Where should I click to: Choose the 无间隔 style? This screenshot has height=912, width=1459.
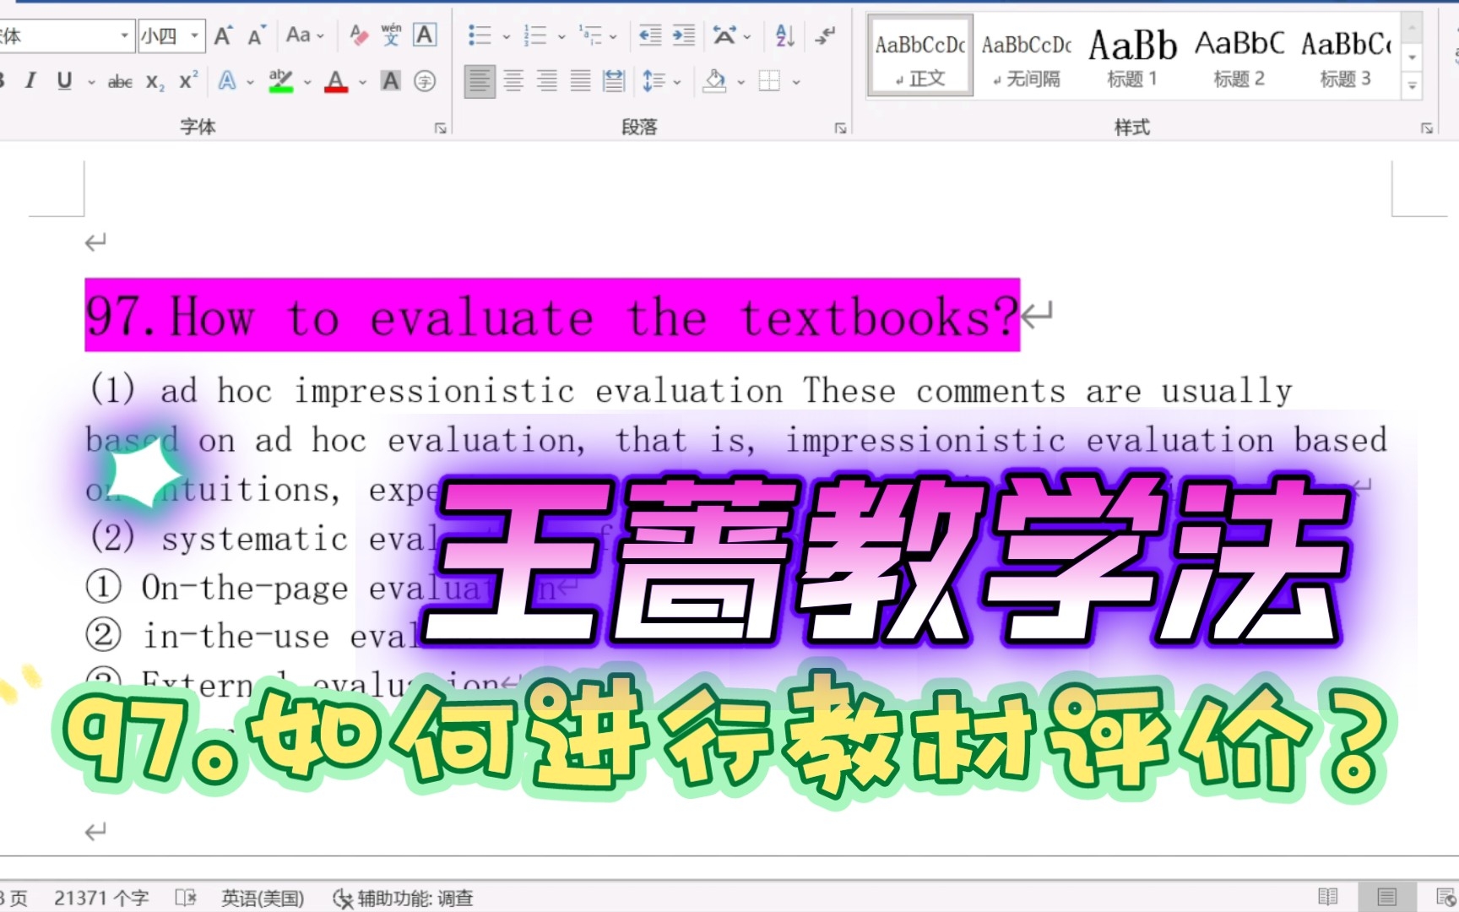pos(1025,55)
